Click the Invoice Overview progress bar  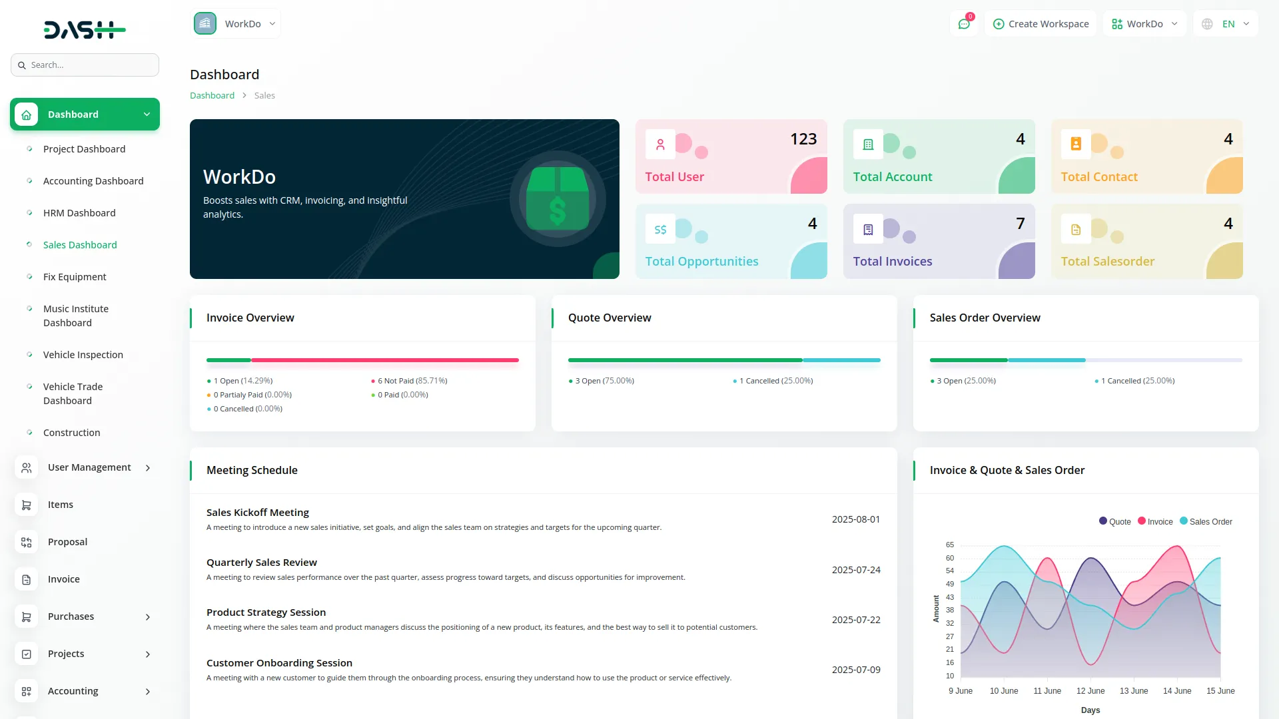tap(362, 360)
